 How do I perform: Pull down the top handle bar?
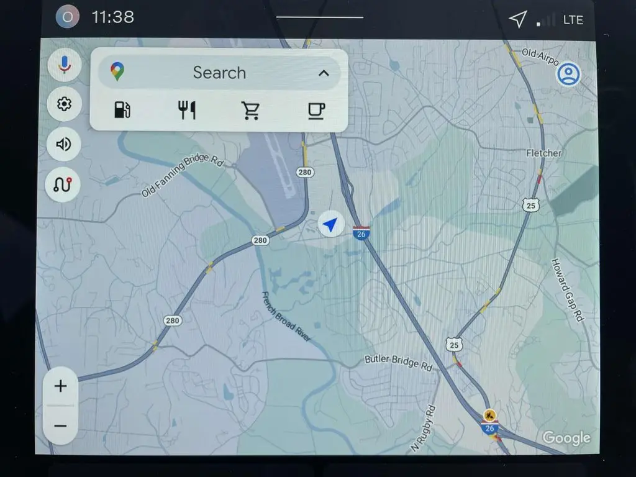pos(319,17)
